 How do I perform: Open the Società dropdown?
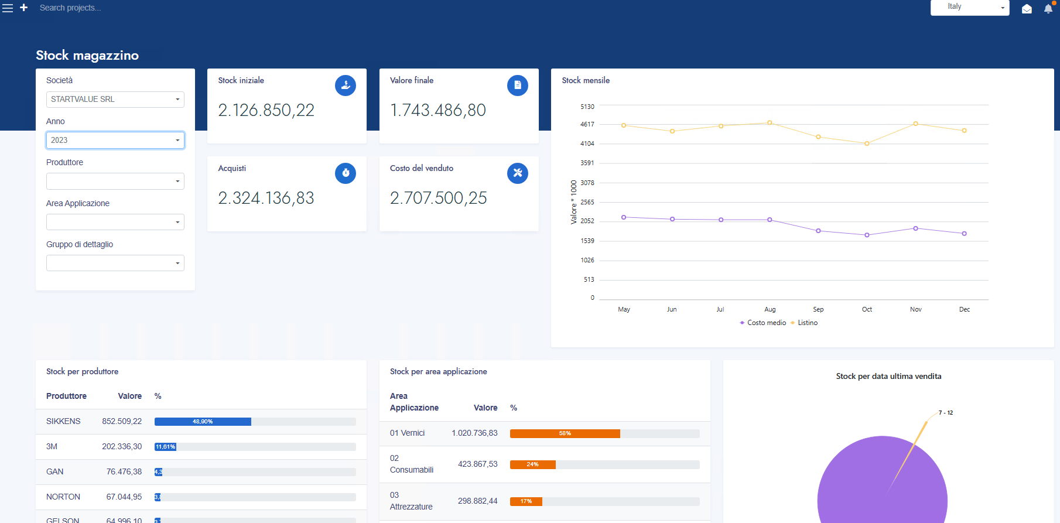[115, 100]
